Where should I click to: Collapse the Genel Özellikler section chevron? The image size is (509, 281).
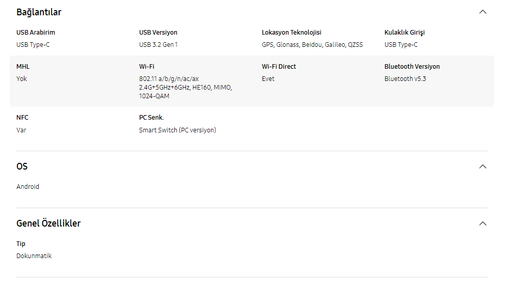(x=483, y=223)
